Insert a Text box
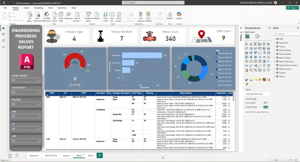The height and width of the screenshot is (162, 300). tap(112, 17)
